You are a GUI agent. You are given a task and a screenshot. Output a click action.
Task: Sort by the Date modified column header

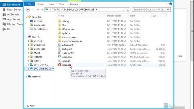pos(117,16)
